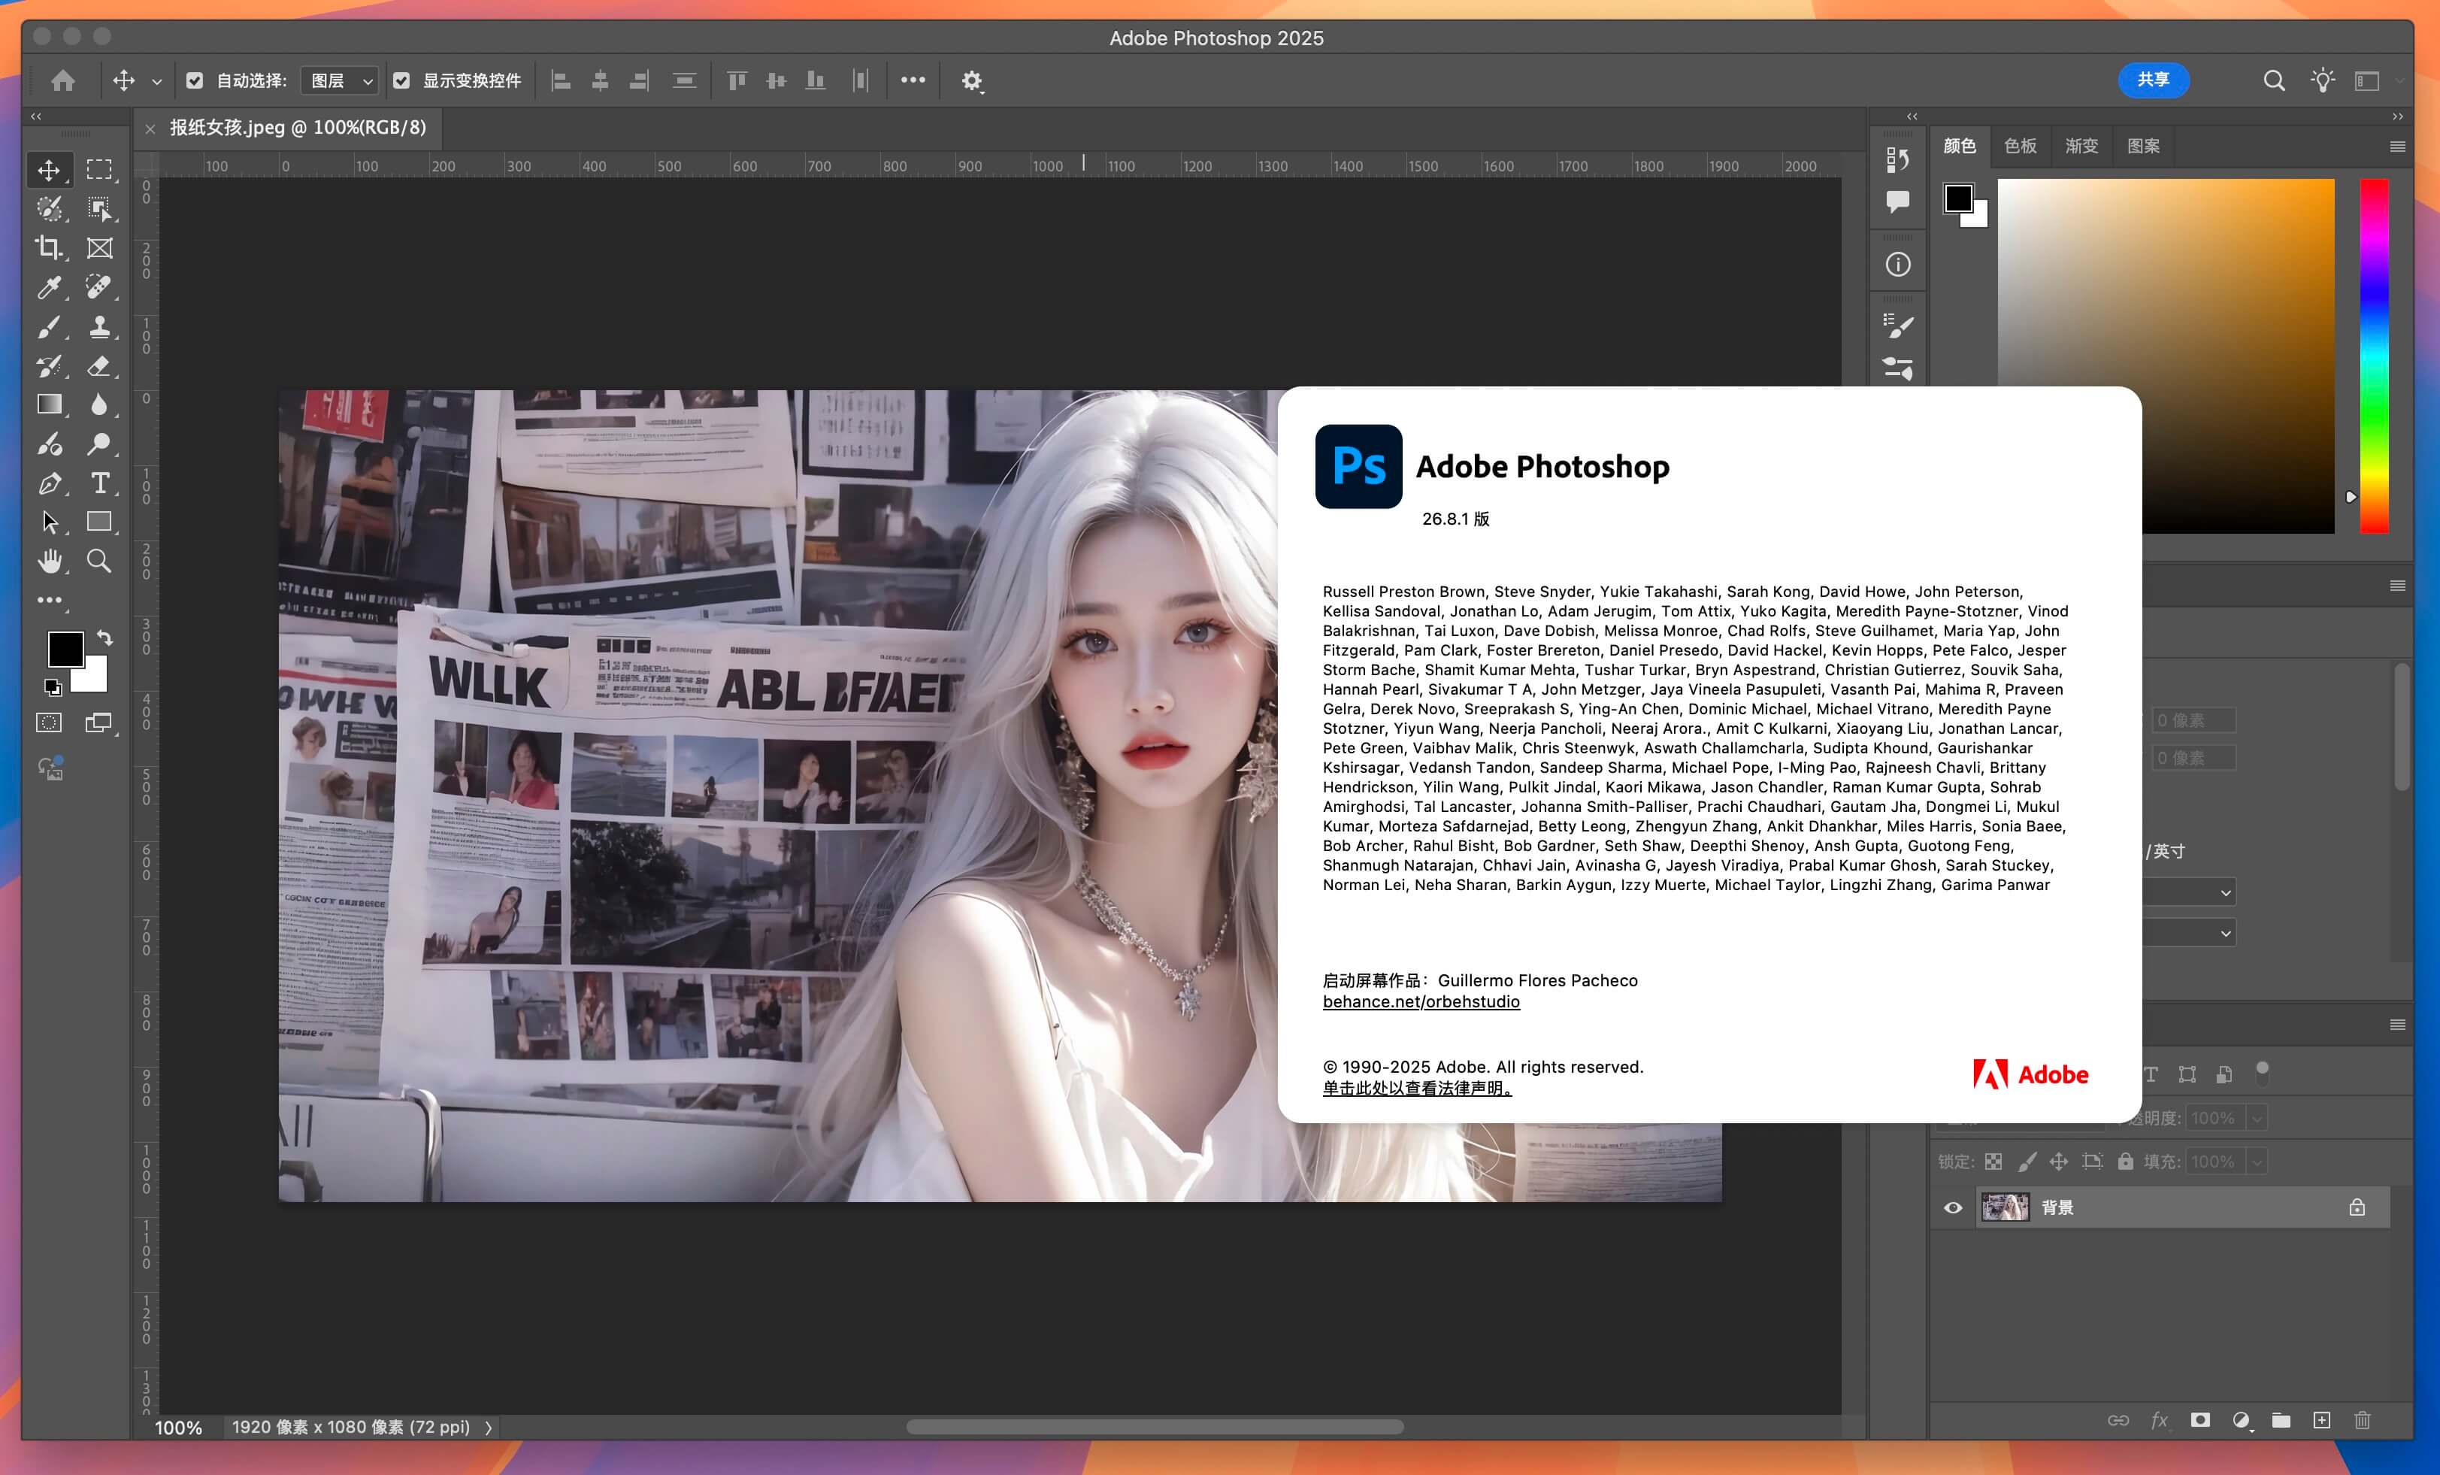Select the Dodge tool
Viewport: 2440px width, 1475px height.
[x=99, y=444]
